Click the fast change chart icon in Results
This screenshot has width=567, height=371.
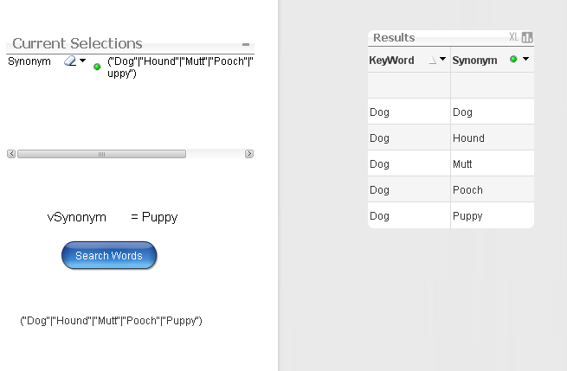(x=527, y=37)
